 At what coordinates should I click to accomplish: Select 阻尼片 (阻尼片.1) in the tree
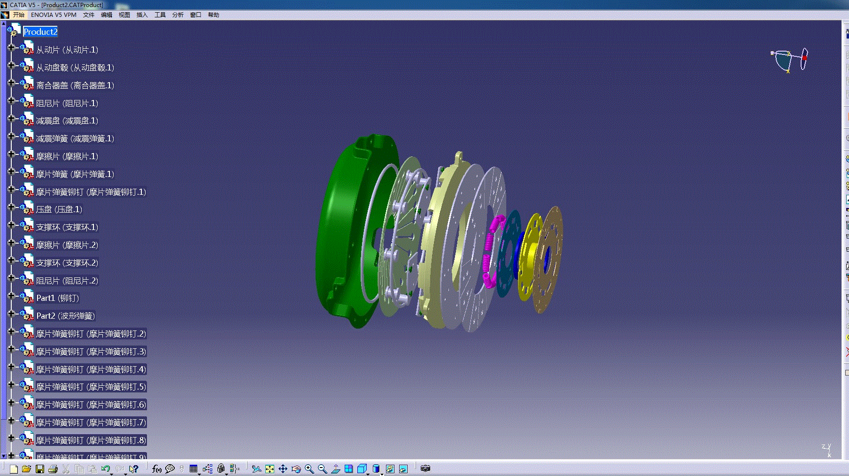tap(67, 103)
